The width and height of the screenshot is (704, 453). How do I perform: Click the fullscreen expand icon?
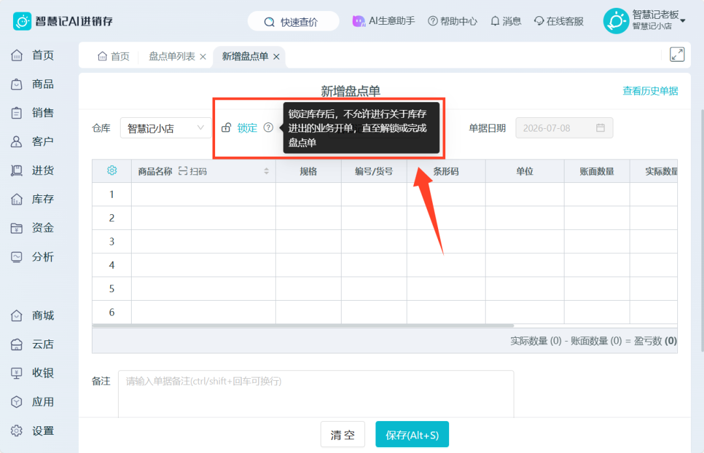coord(677,55)
